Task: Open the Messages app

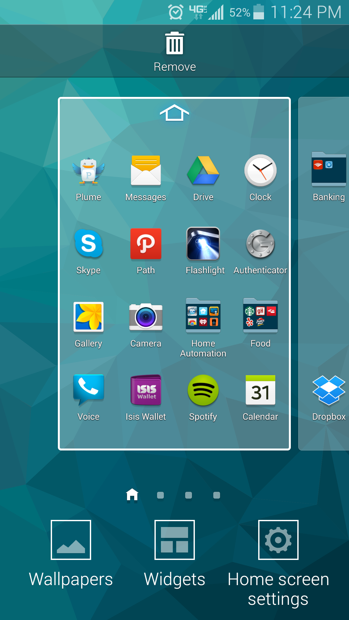Action: [x=146, y=171]
